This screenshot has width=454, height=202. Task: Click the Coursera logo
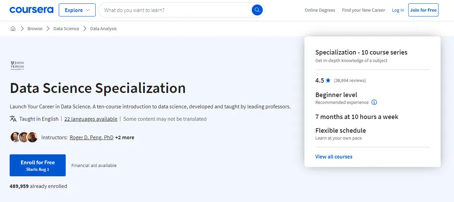click(x=31, y=10)
